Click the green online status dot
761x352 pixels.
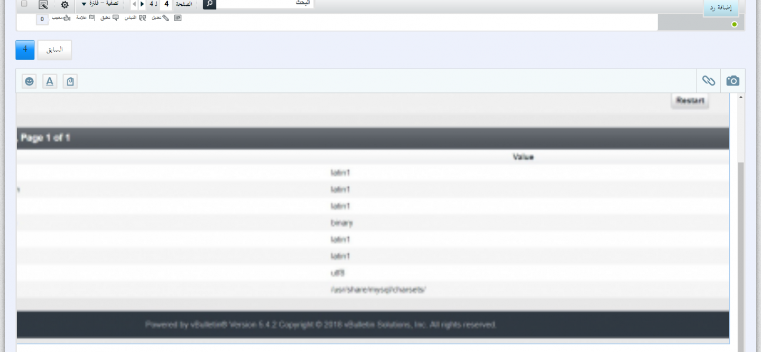point(735,24)
